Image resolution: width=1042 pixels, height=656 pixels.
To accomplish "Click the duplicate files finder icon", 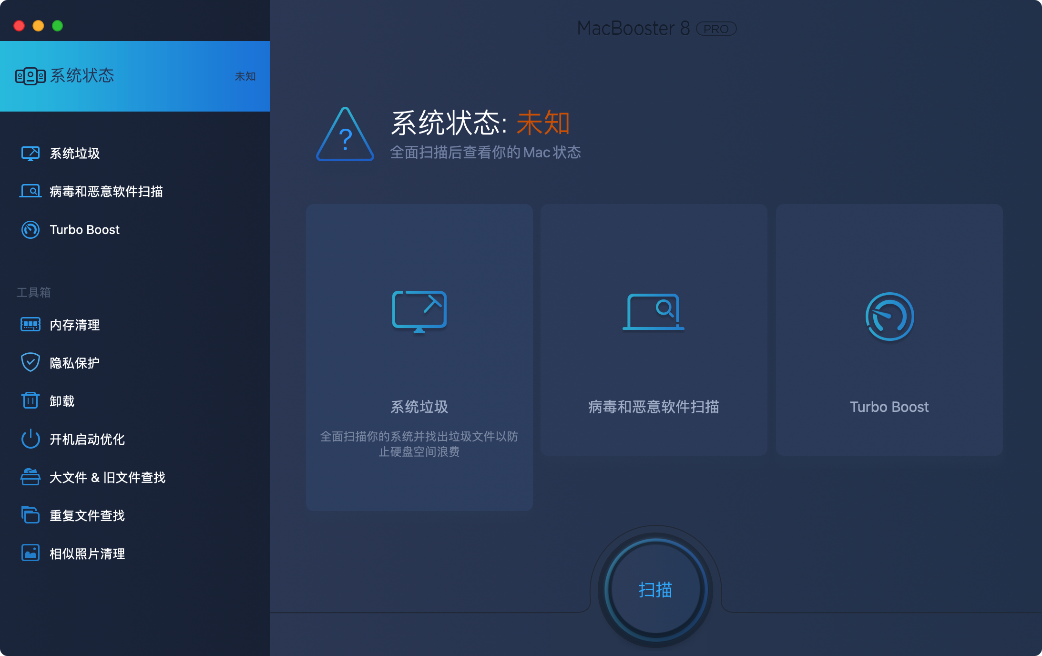I will (31, 515).
